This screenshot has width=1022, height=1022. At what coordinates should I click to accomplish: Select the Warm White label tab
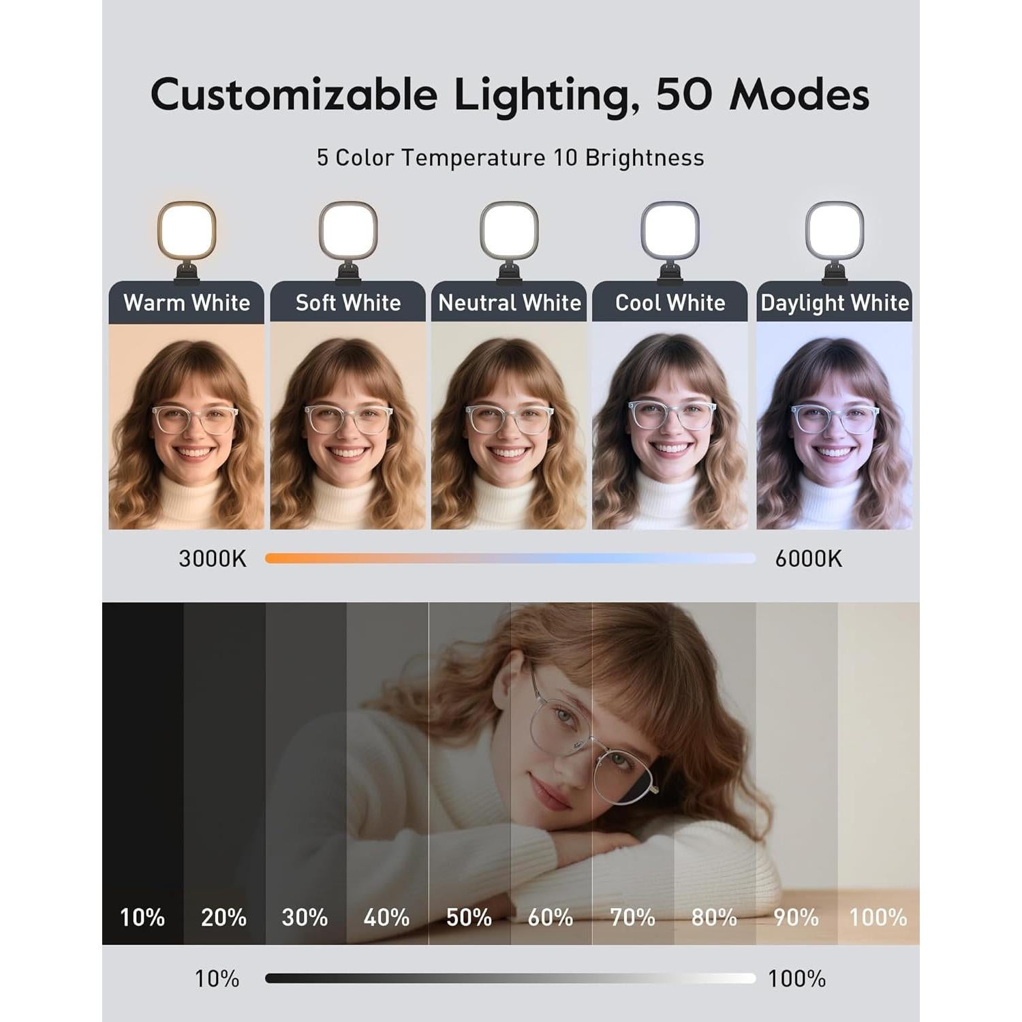click(187, 302)
